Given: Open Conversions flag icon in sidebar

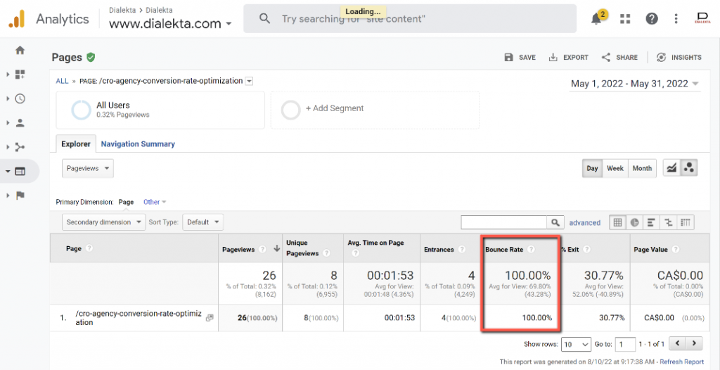Looking at the screenshot, I should [20, 196].
